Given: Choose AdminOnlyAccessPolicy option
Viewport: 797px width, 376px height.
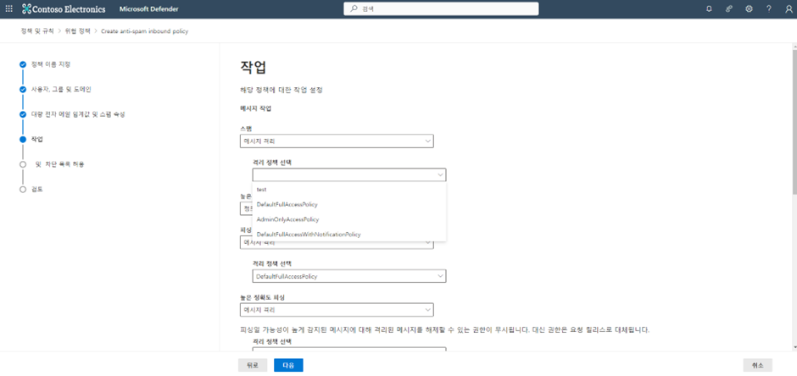Looking at the screenshot, I should click(349, 219).
